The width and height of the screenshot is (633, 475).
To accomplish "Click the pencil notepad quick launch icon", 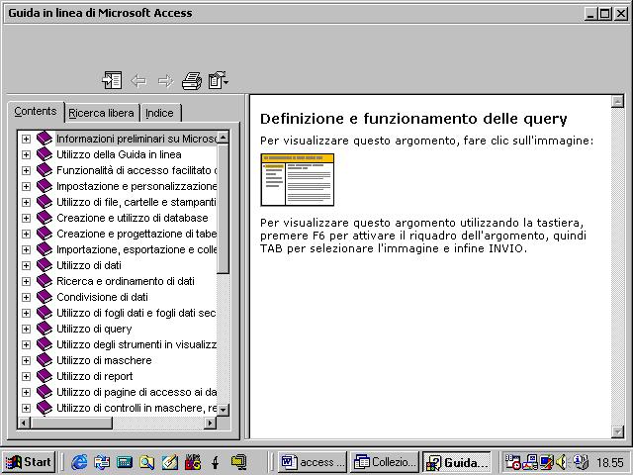I will point(170,462).
